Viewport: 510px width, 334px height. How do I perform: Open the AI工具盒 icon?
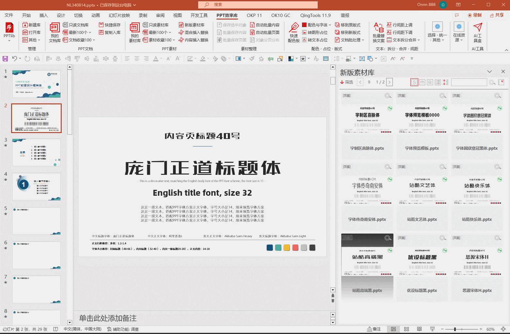coord(478,32)
